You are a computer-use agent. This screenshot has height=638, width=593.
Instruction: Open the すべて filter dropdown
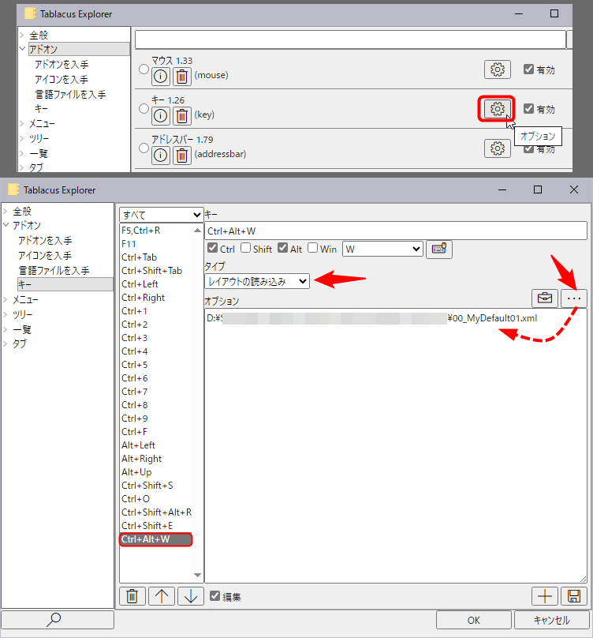(162, 215)
